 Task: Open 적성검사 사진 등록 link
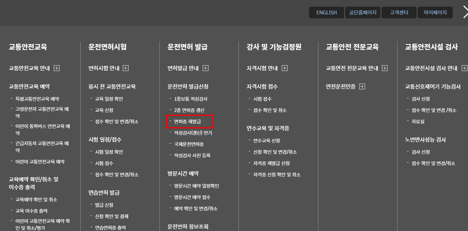point(192,156)
